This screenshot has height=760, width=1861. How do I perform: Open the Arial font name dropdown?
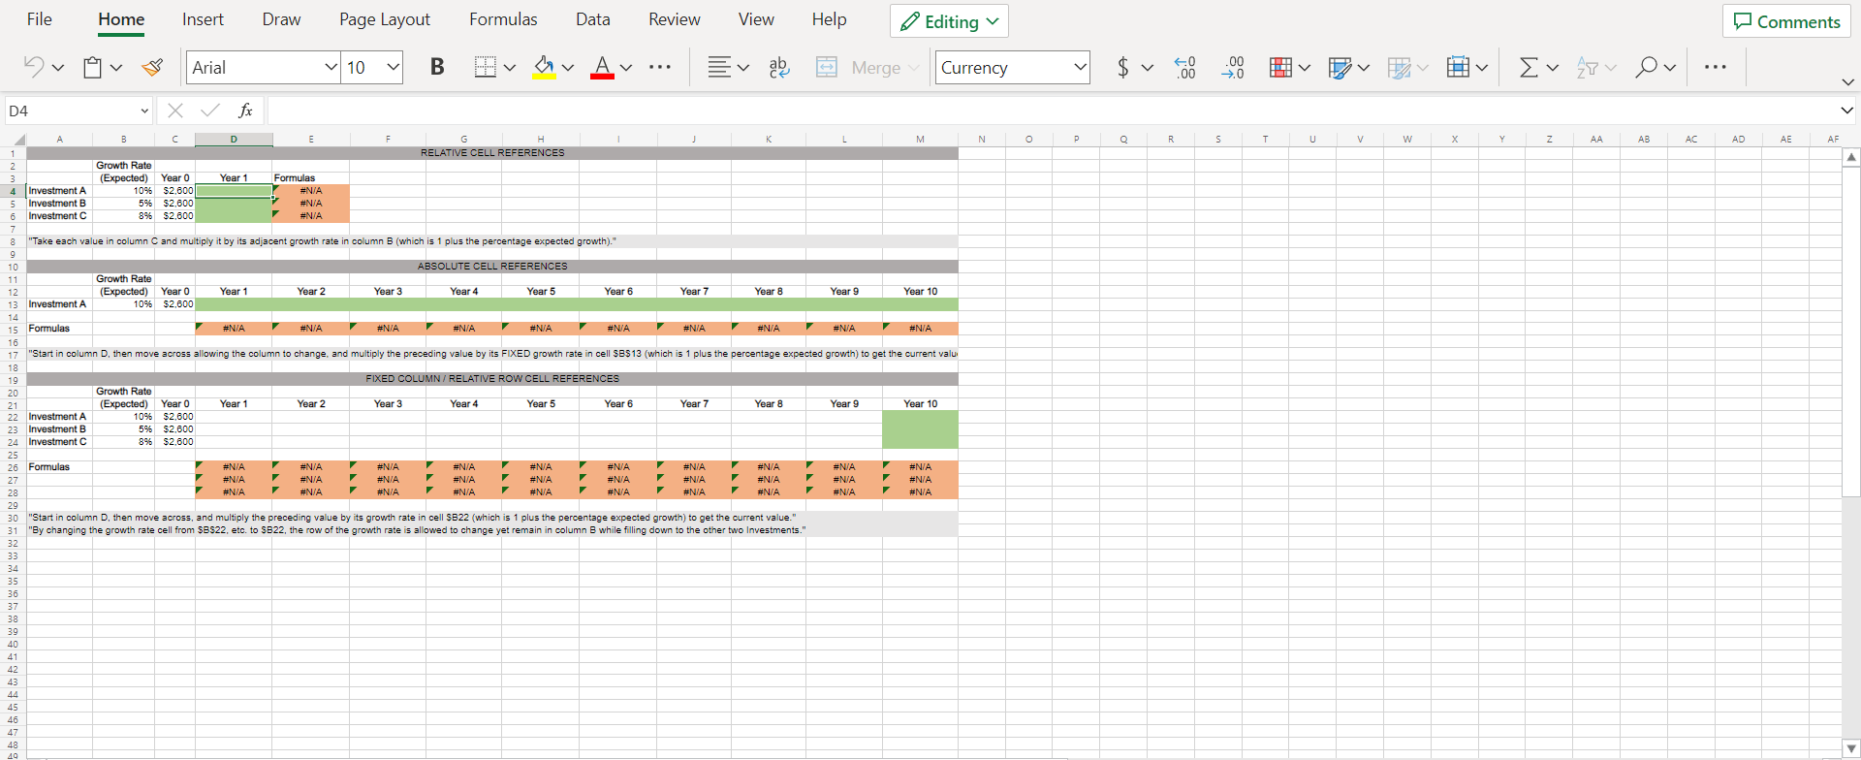coord(331,67)
